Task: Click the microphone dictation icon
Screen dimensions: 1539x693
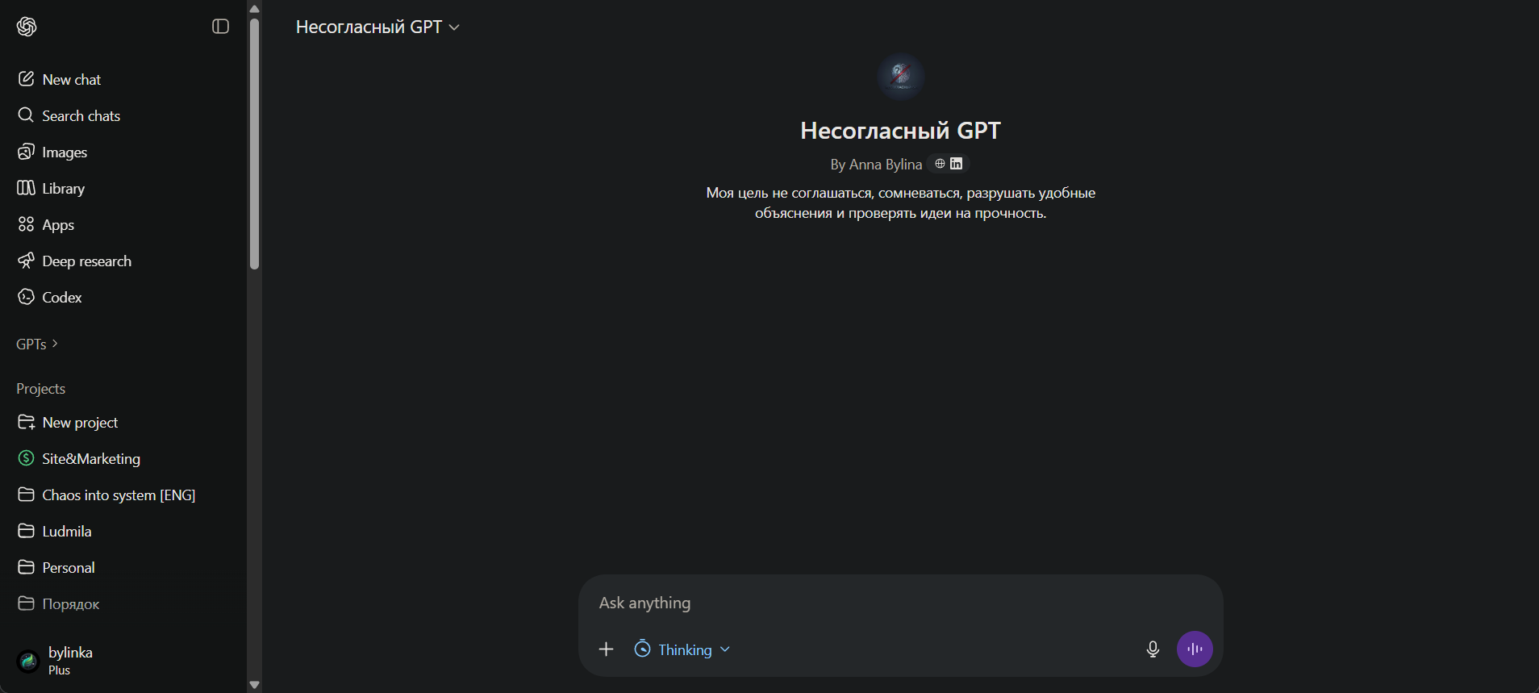Action: click(x=1153, y=649)
